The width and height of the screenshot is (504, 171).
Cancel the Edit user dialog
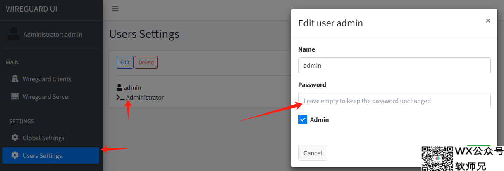click(313, 153)
